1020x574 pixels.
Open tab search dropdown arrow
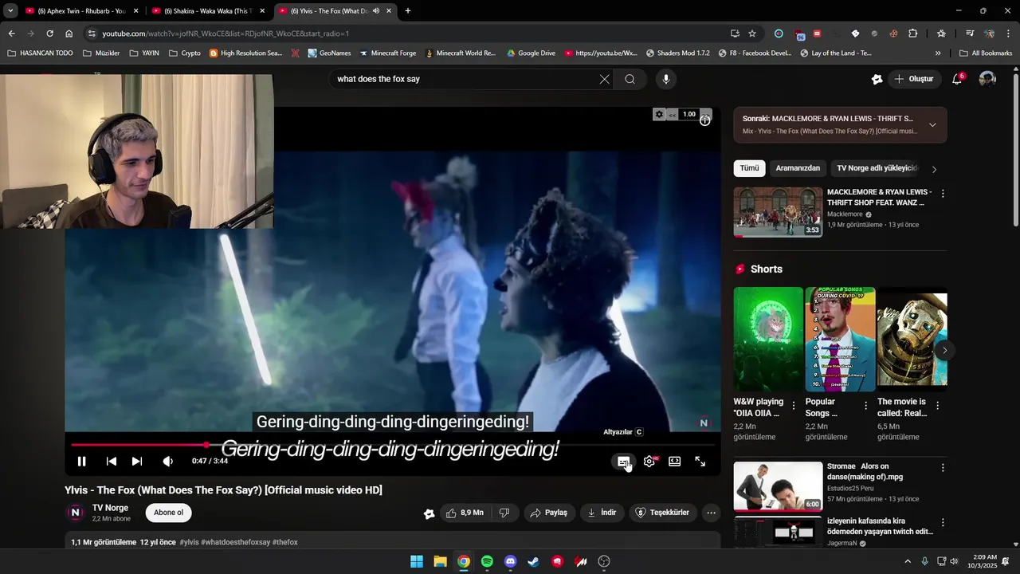pyautogui.click(x=10, y=11)
